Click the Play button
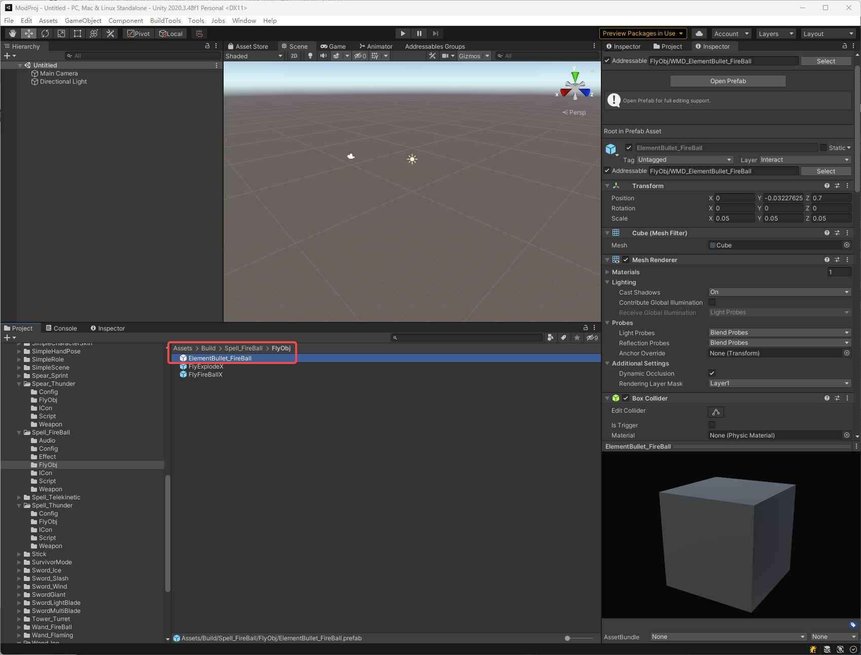The width and height of the screenshot is (861, 655). click(x=403, y=33)
